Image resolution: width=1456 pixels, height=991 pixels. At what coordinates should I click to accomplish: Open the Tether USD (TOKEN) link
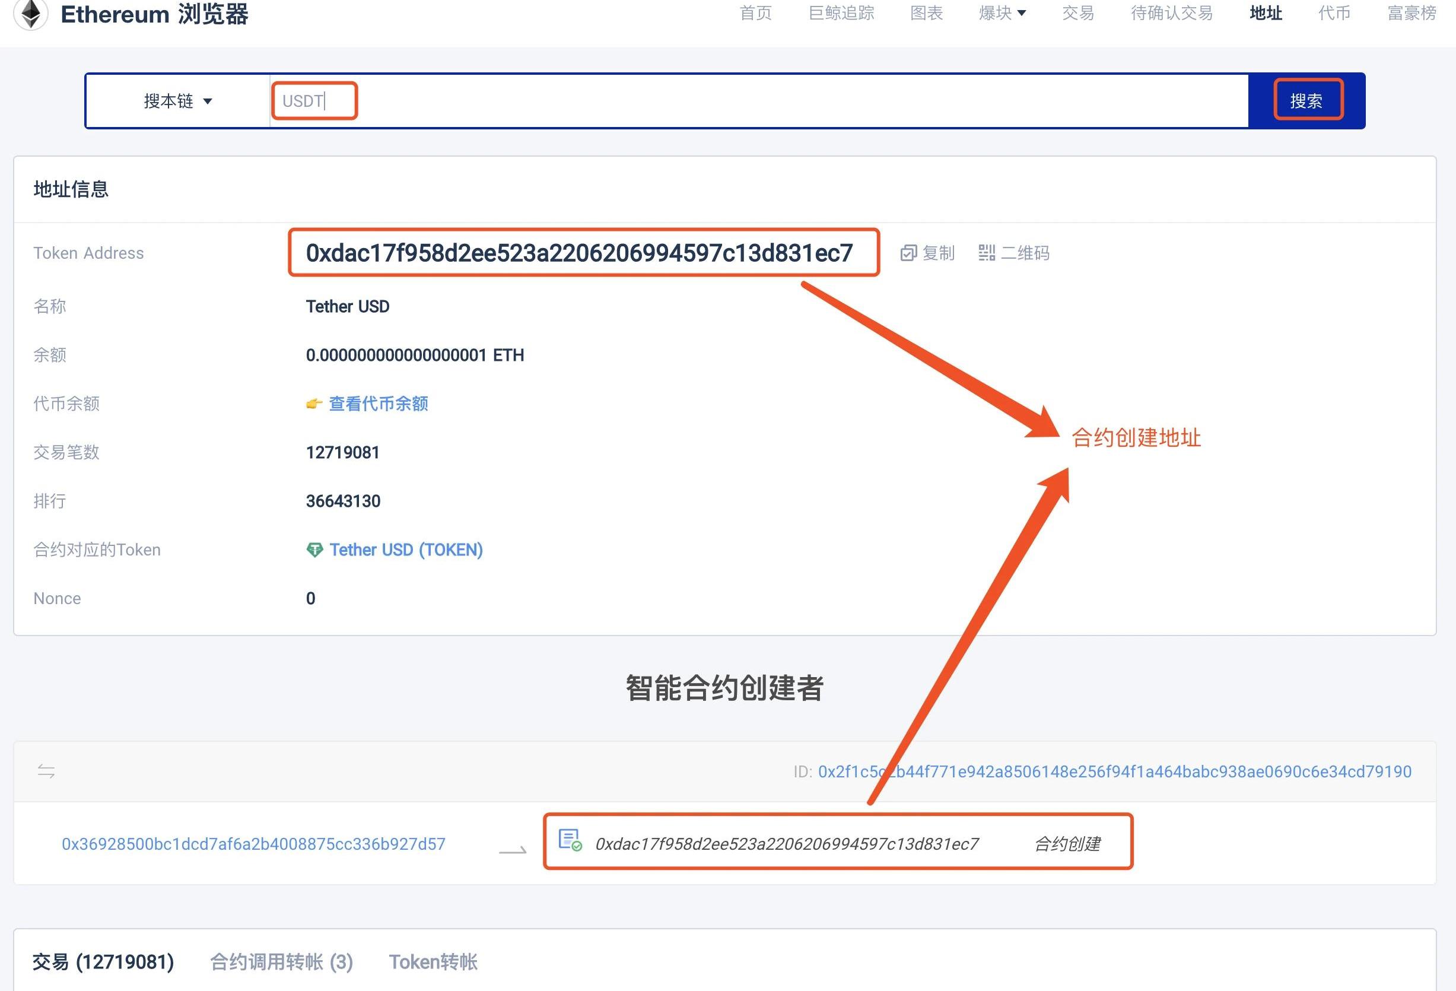(x=406, y=550)
